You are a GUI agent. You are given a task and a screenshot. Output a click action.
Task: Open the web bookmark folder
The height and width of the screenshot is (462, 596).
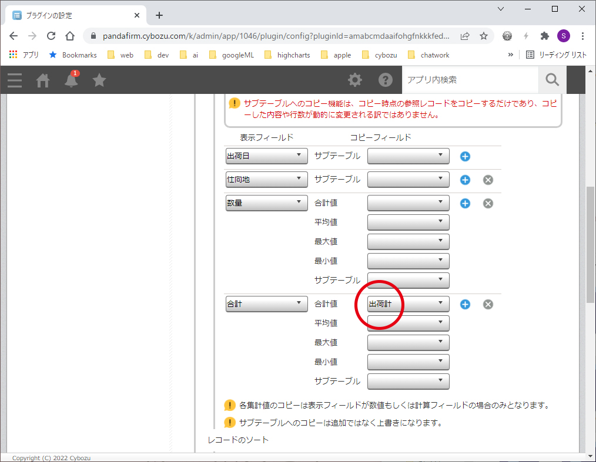[x=120, y=55]
